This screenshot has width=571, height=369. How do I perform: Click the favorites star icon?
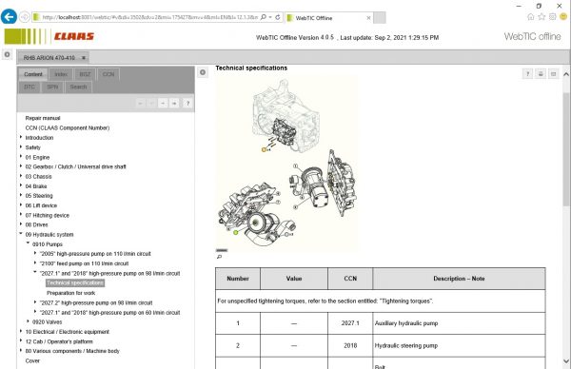click(x=541, y=17)
